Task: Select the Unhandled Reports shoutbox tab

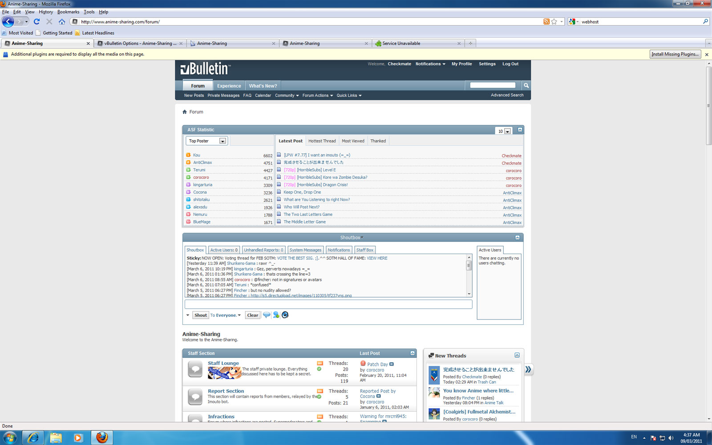Action: pos(263,250)
